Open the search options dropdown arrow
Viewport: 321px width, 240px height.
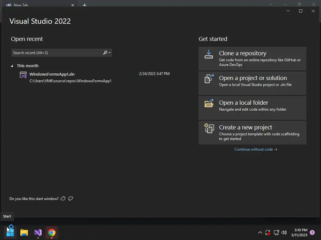tap(110, 52)
